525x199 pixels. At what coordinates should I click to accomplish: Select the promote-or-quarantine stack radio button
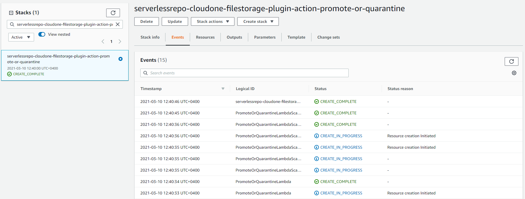[121, 59]
